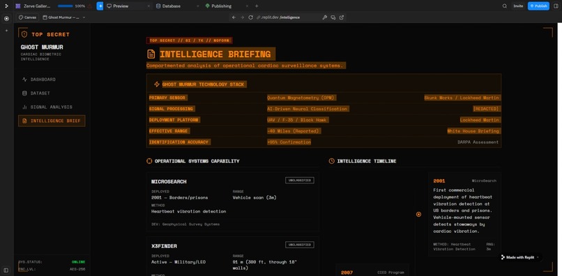This screenshot has width=562, height=276.
Task: Click the lightning bolt icon by Technology Stack
Action: click(x=157, y=84)
